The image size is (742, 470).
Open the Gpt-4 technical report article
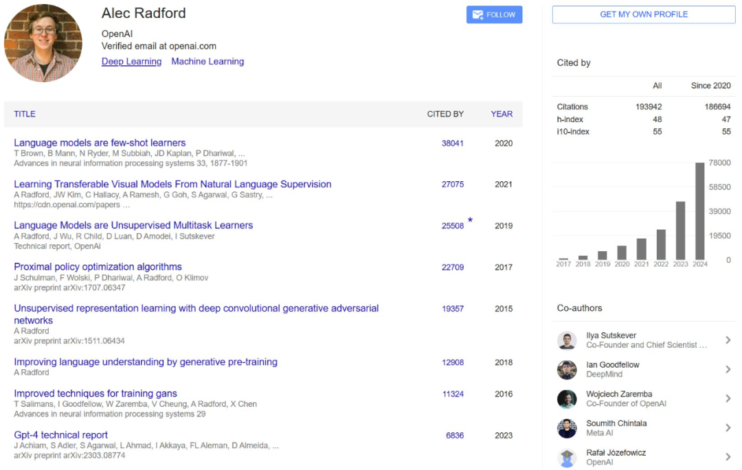tap(60, 434)
